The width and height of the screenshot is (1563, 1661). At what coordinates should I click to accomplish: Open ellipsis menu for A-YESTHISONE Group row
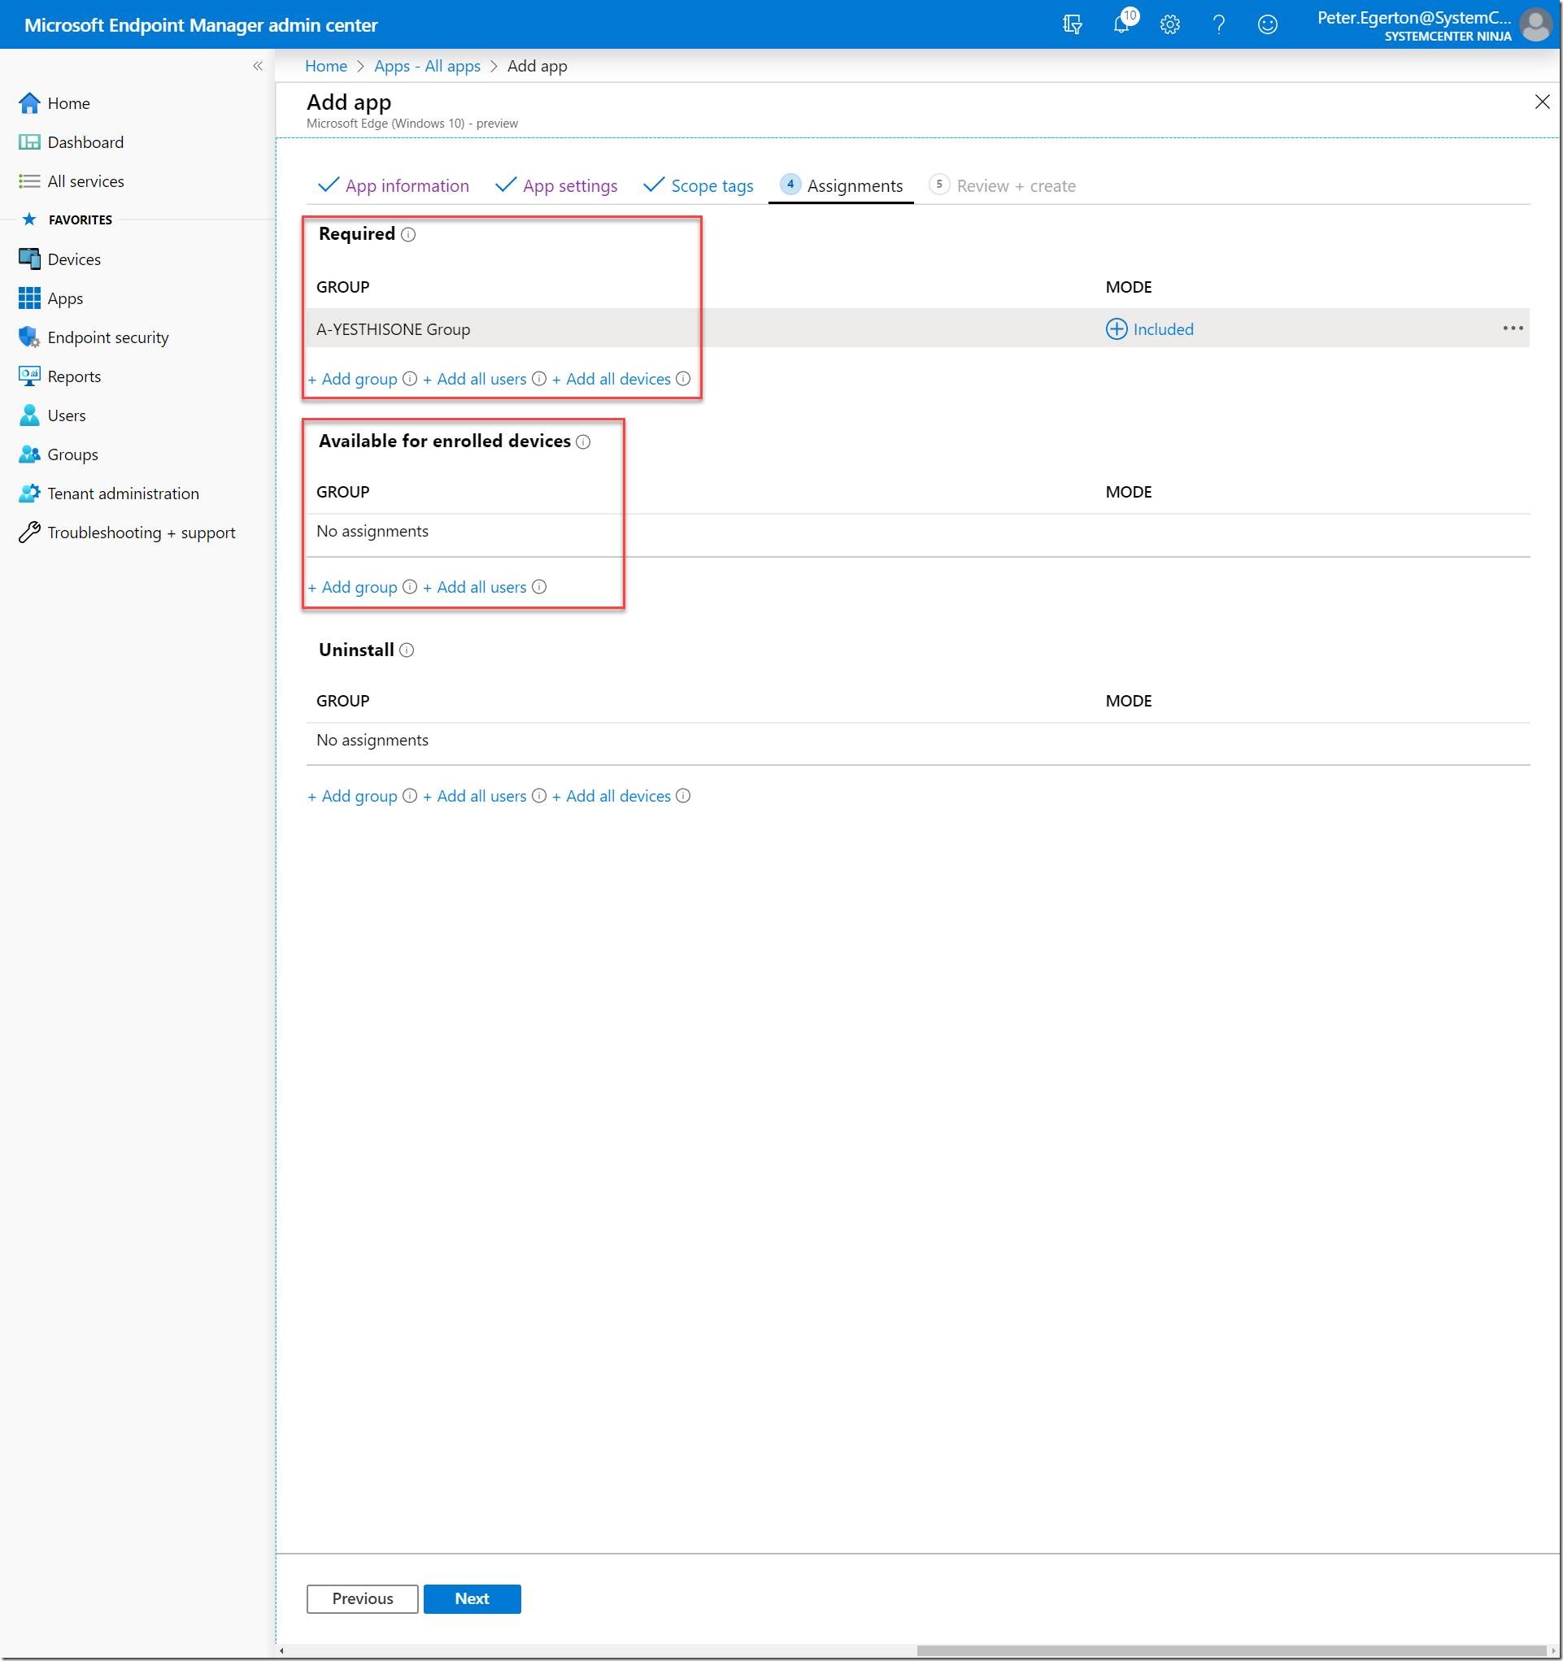pos(1512,328)
